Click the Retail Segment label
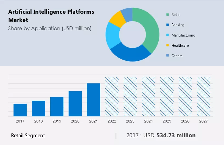Viewport: 224px width, 145px height. [28, 135]
